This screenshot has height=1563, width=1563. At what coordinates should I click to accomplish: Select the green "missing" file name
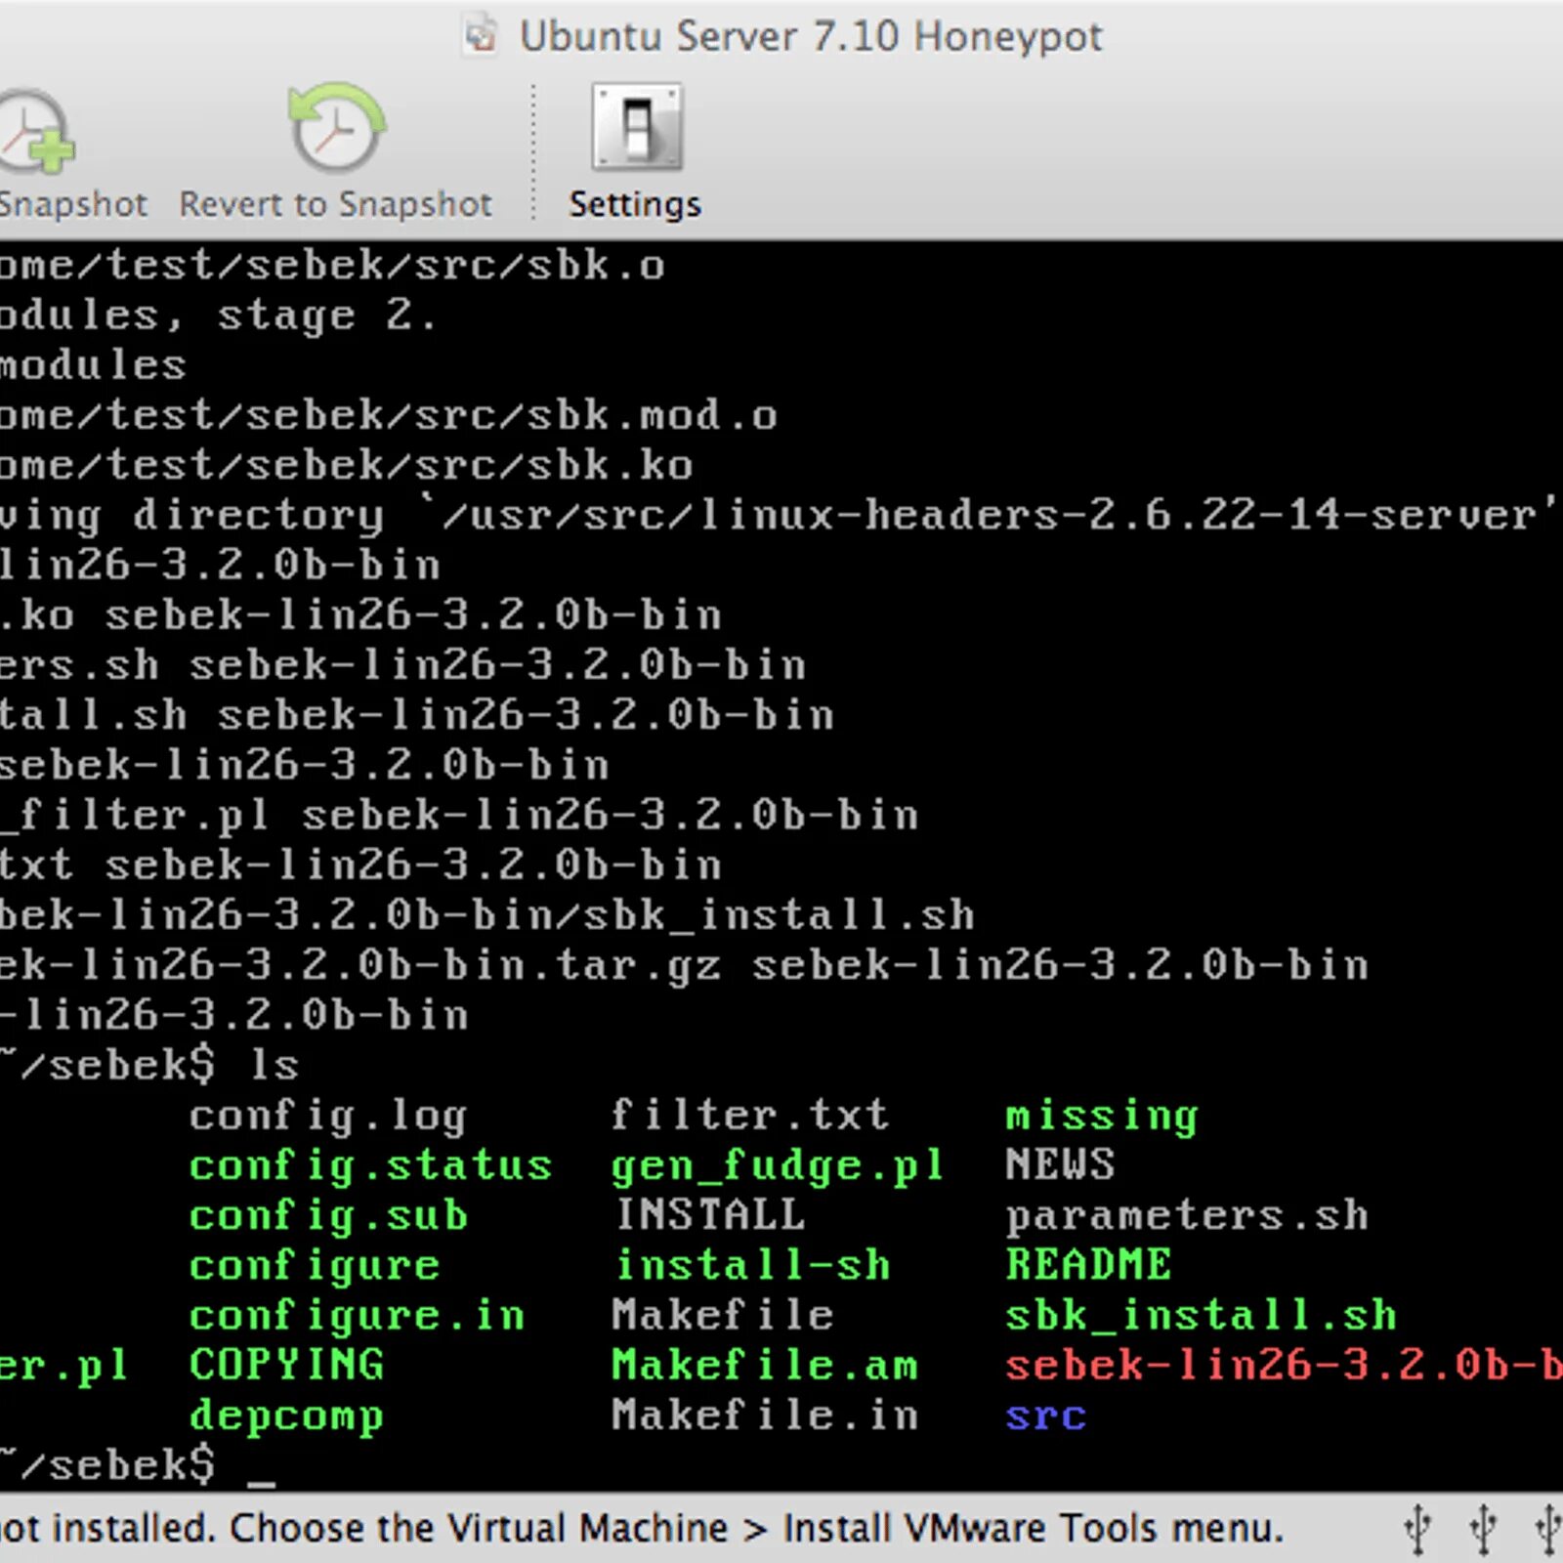click(x=1102, y=1117)
